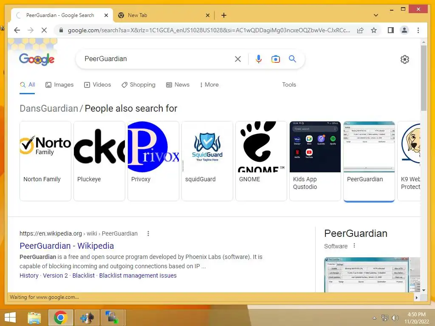This screenshot has width=435, height=326.
Task: Select the Norton Family card
Action: pyautogui.click(x=45, y=161)
